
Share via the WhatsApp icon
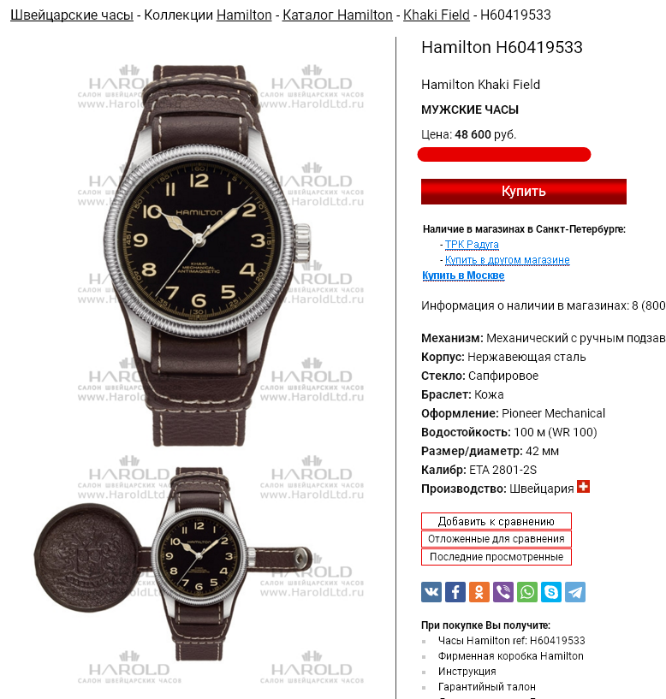(x=527, y=592)
